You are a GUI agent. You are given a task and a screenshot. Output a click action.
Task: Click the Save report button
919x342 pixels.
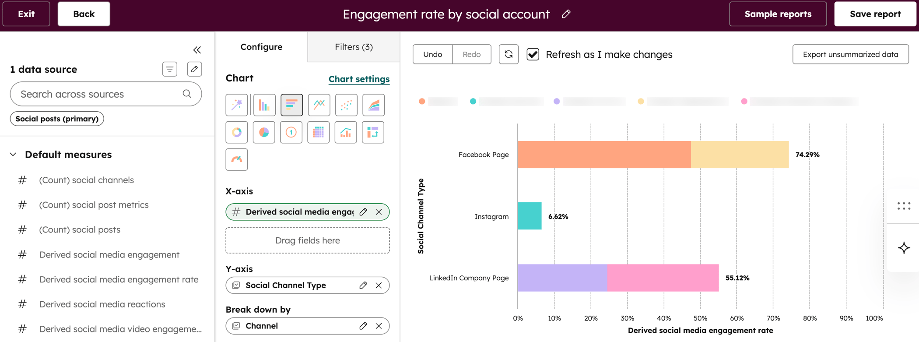tap(875, 14)
